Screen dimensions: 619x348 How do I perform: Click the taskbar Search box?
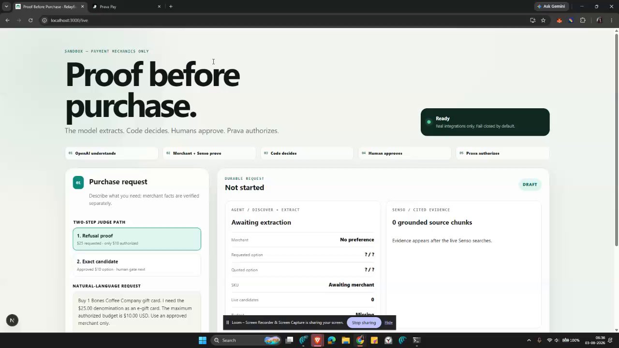coord(246,340)
